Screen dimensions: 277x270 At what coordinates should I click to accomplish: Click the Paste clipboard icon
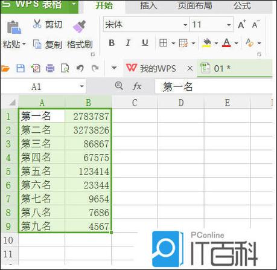click(x=14, y=27)
